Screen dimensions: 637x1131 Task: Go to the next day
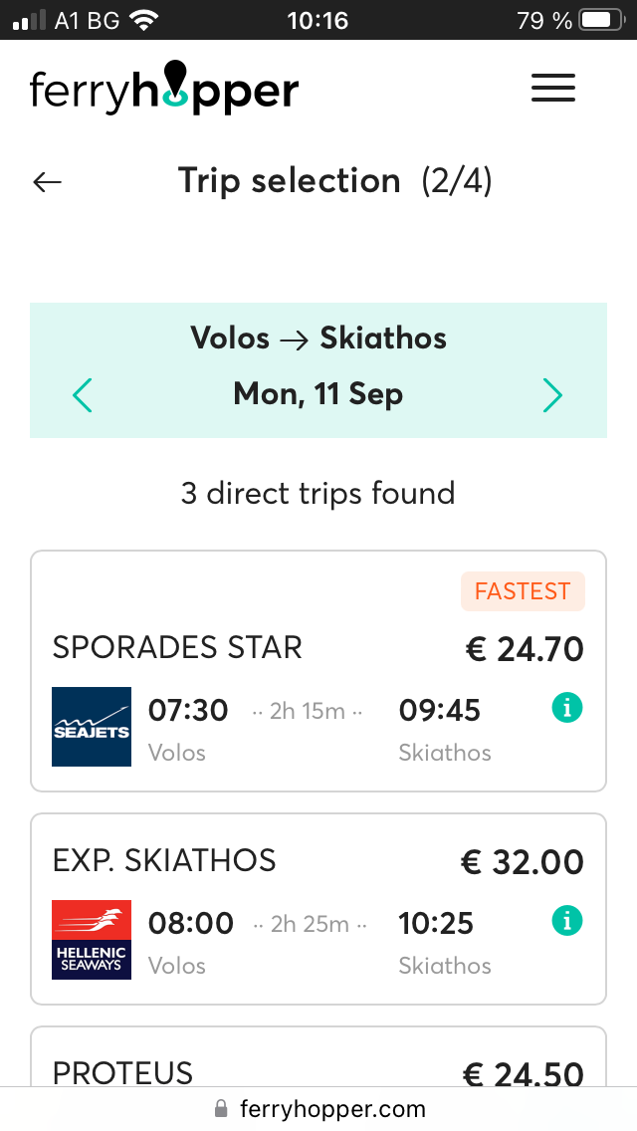coord(553,395)
